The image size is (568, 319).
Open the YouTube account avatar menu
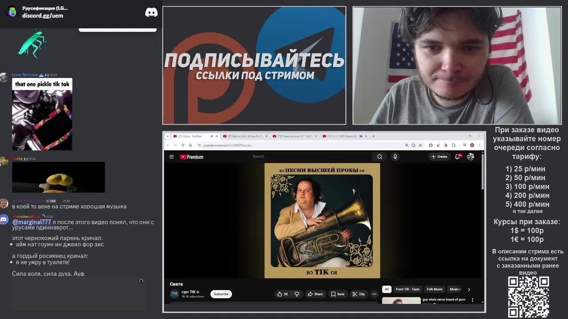[470, 156]
